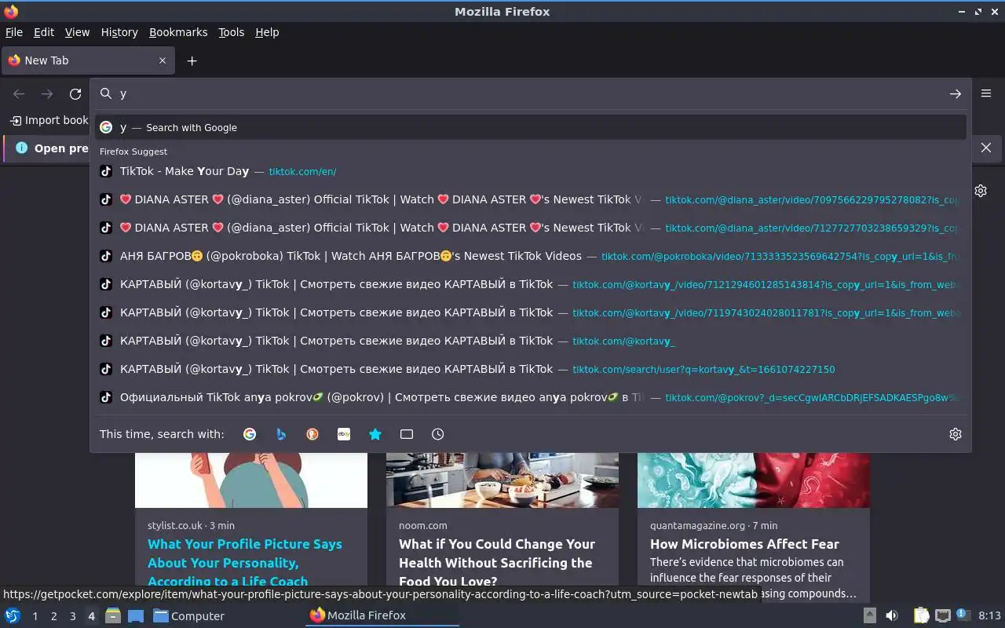Open the system start menu in taskbar

click(13, 616)
